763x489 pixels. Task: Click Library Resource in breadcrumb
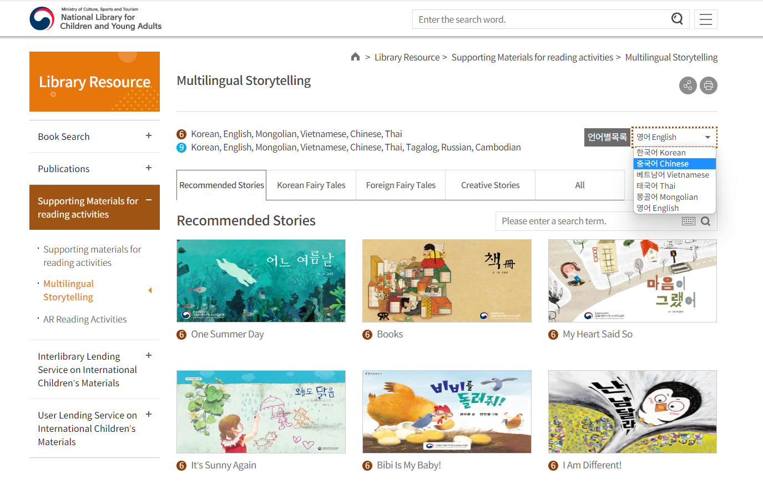[x=407, y=57]
